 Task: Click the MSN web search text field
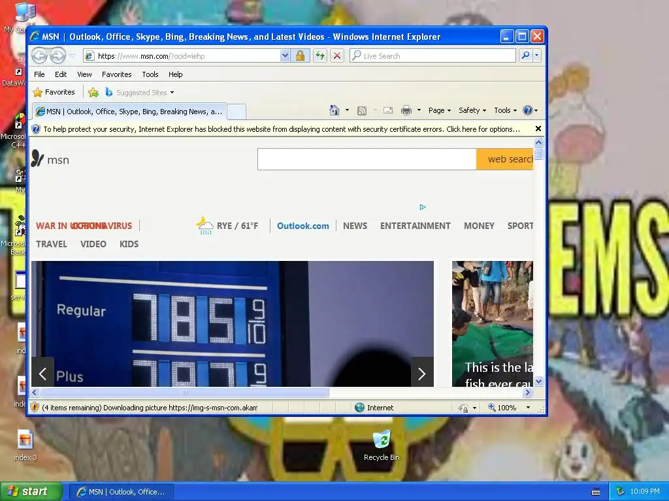pos(367,159)
